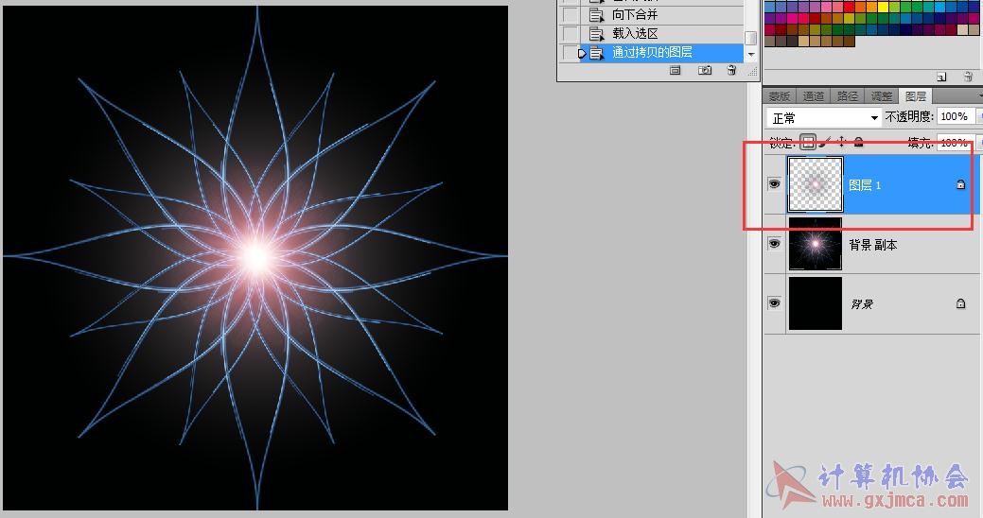Pick the yellow swatch in Swatches
Viewport: 983px width, 518px height.
pyautogui.click(x=883, y=9)
